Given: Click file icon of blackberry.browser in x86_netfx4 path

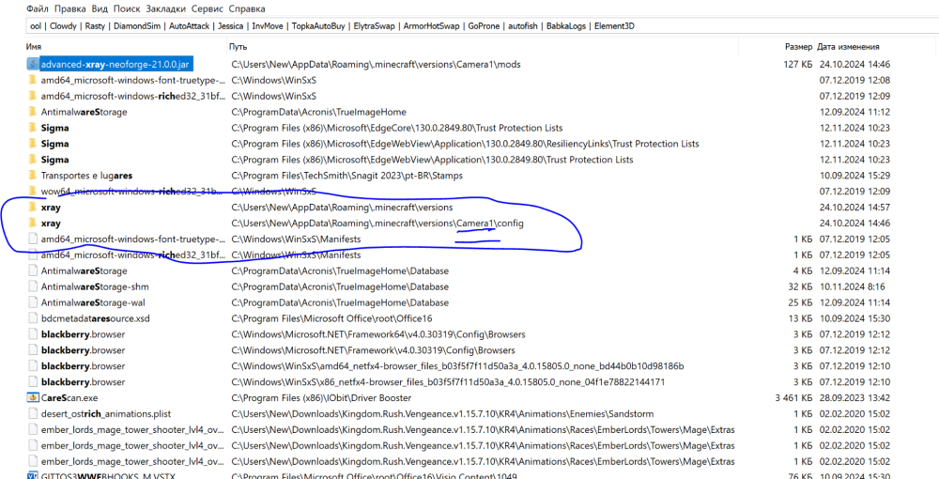Looking at the screenshot, I should tap(32, 382).
